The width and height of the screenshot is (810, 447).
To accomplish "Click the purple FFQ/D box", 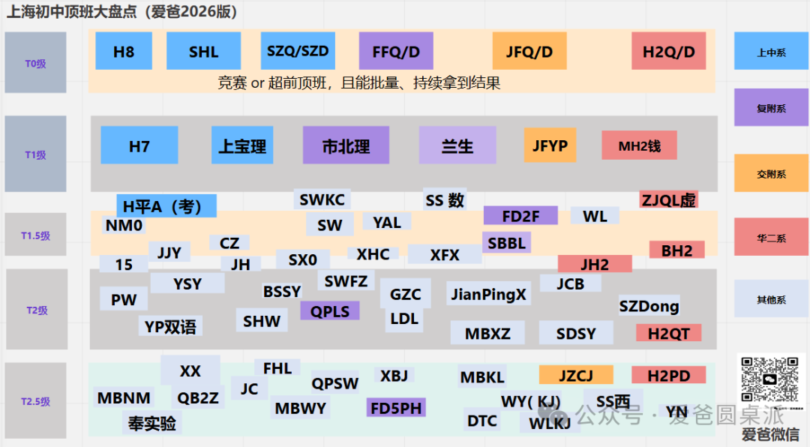I will [x=396, y=51].
